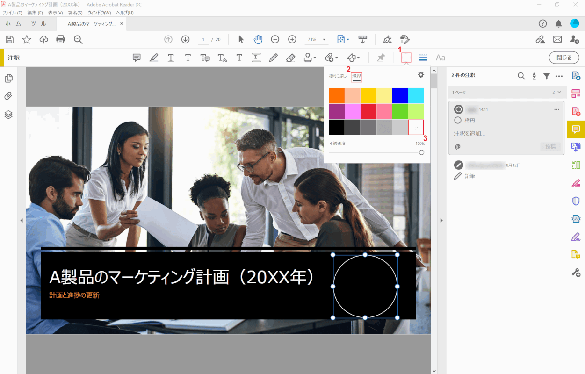The image size is (585, 374).
Task: Select the sticky note comment tool
Action: (137, 58)
